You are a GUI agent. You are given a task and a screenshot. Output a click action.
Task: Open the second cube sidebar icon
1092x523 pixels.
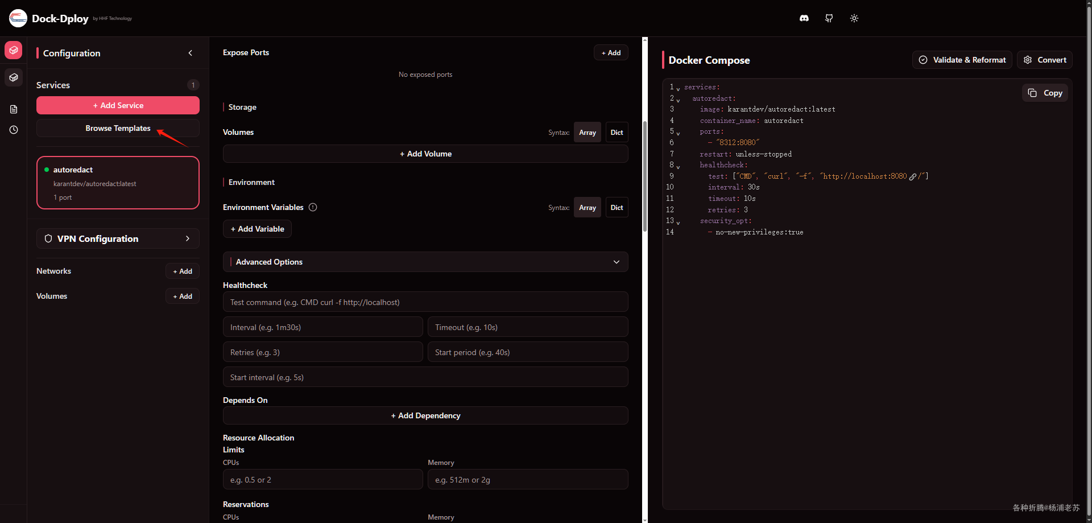pyautogui.click(x=14, y=77)
